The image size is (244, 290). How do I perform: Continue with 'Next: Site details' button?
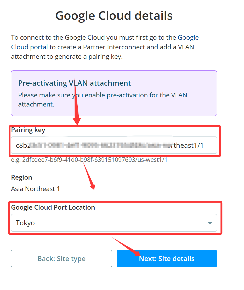point(167,259)
